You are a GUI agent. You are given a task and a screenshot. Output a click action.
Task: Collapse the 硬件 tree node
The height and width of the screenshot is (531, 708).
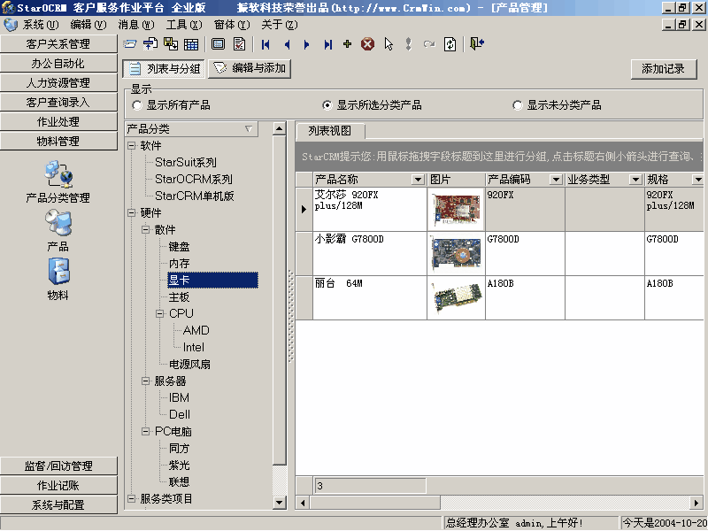pos(131,212)
